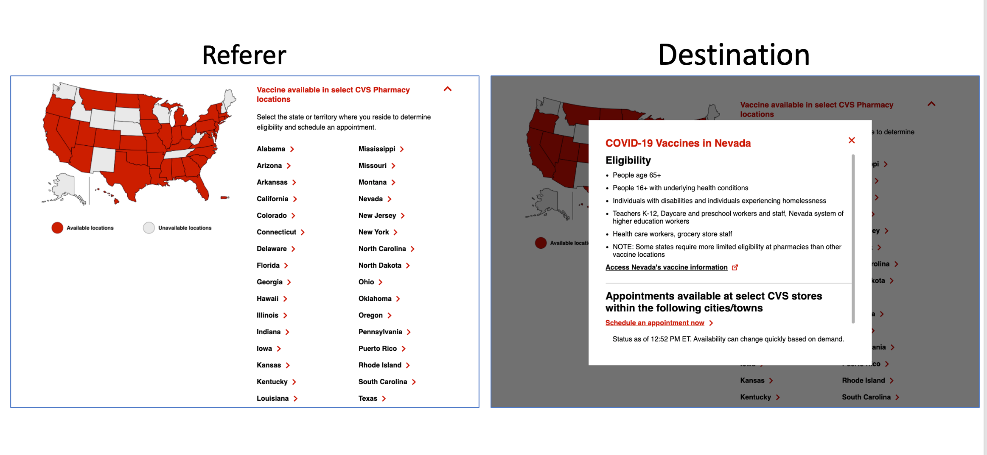Image resolution: width=987 pixels, height=455 pixels.
Task: Choose Oregon from the state list
Action: coord(370,315)
